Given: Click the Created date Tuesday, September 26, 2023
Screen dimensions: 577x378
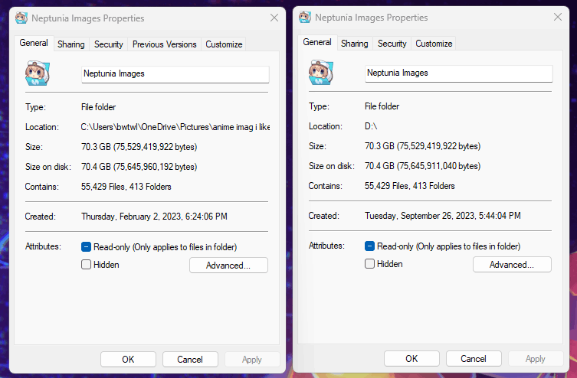Looking at the screenshot, I should pyautogui.click(x=443, y=216).
